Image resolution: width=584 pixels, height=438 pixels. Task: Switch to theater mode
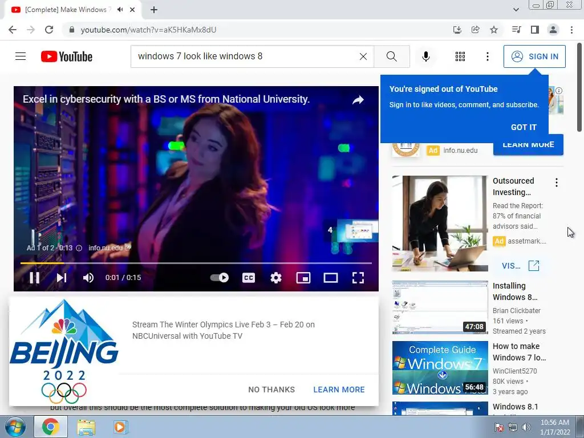[x=330, y=278]
